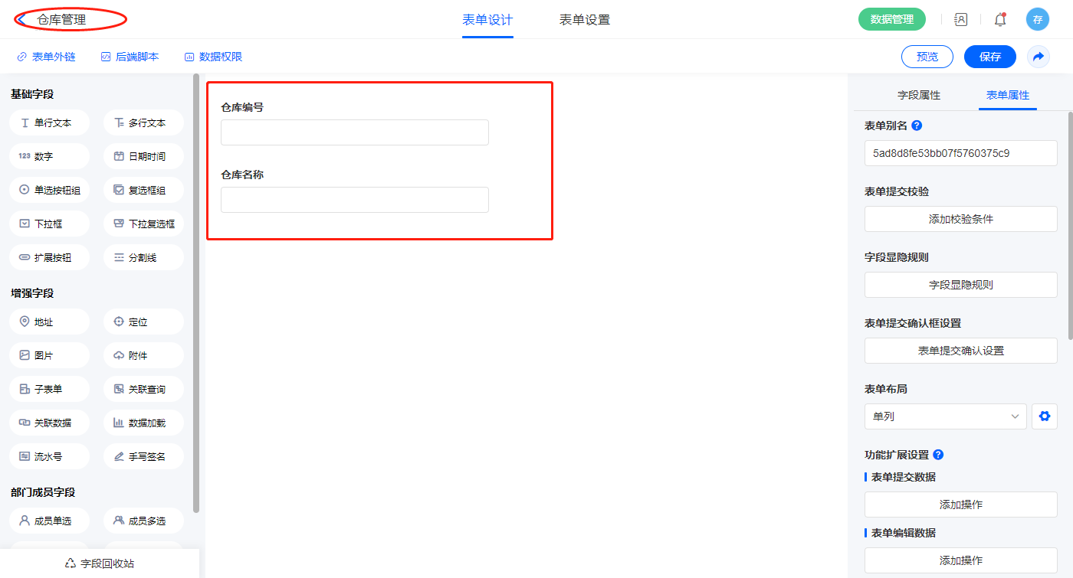1073x578 pixels.
Task: Click the share arrow icon
Action: pos(1038,57)
